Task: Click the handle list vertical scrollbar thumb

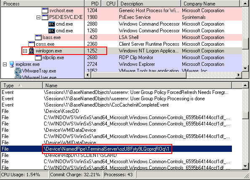Action: point(245,115)
